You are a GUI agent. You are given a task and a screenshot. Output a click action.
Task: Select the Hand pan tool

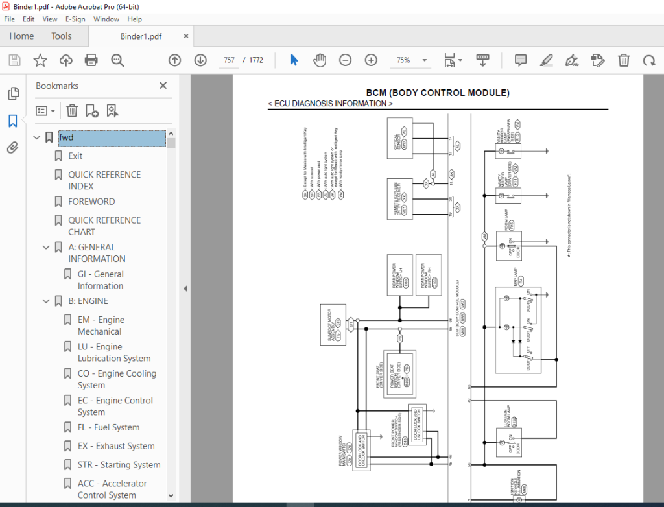click(320, 60)
